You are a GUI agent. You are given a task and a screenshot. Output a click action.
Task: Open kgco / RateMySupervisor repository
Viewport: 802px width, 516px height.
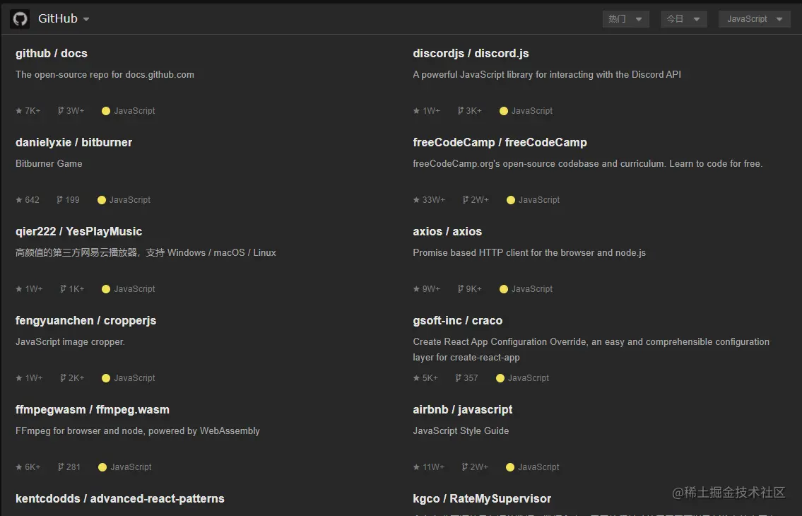coord(482,498)
